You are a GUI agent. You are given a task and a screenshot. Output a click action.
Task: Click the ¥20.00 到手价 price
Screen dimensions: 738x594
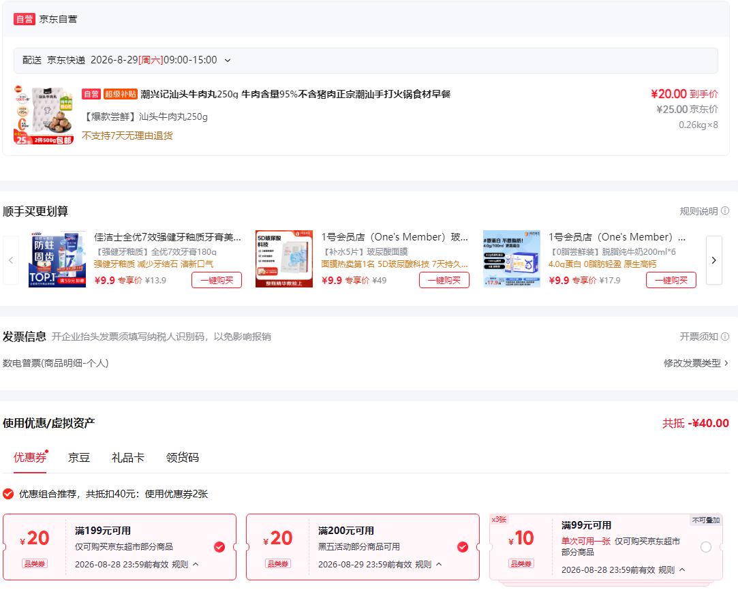click(x=684, y=94)
